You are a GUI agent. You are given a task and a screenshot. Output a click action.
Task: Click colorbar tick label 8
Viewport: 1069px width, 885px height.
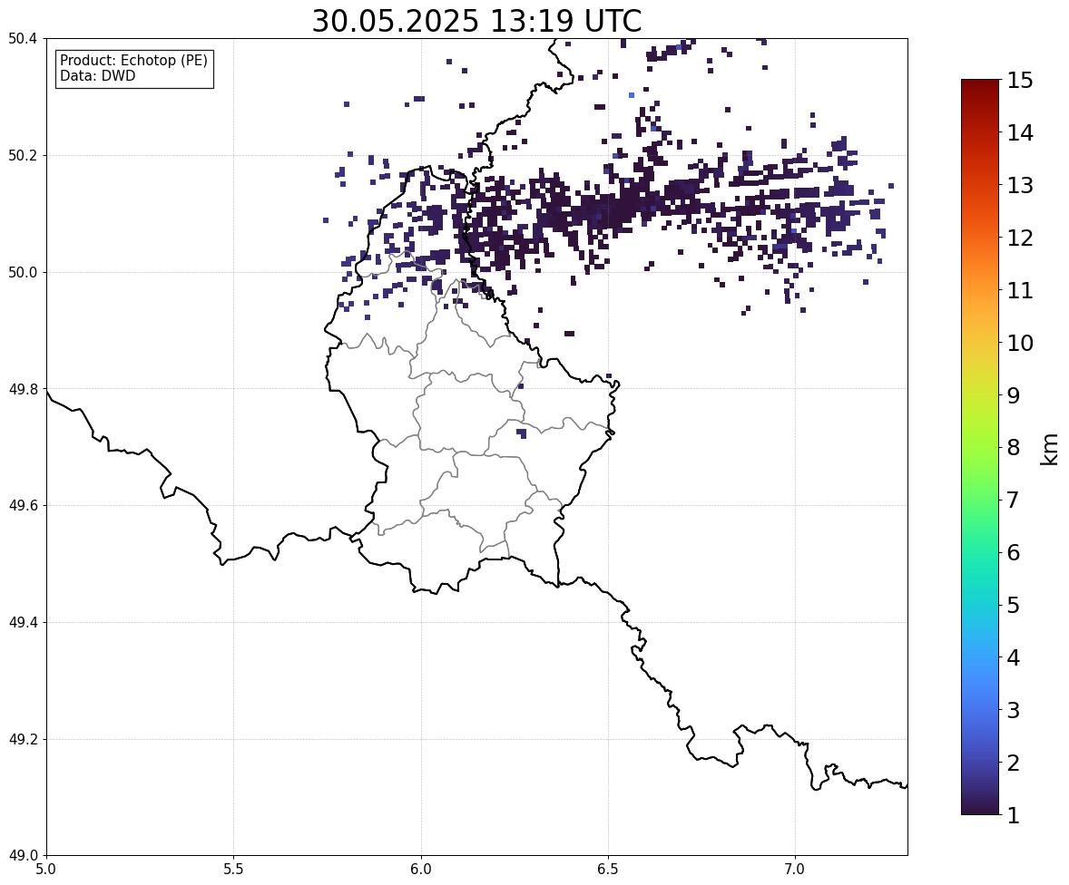[x=1013, y=448]
